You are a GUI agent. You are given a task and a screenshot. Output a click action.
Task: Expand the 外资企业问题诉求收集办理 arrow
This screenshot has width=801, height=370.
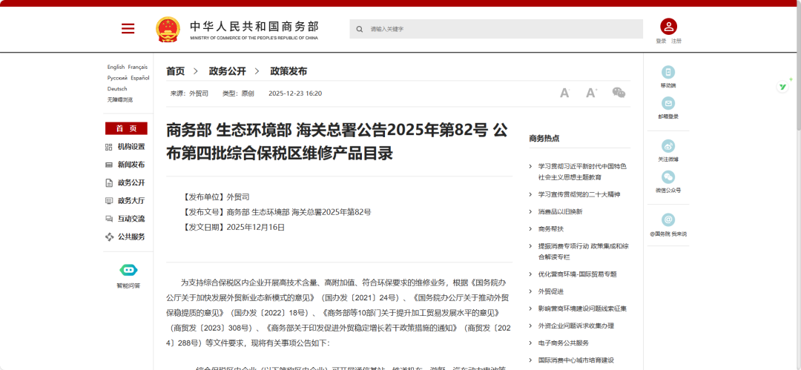(x=531, y=326)
